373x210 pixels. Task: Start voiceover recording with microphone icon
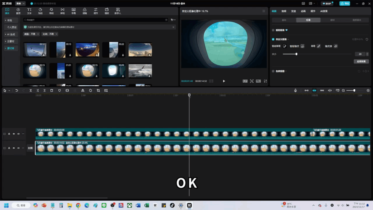coord(295,90)
